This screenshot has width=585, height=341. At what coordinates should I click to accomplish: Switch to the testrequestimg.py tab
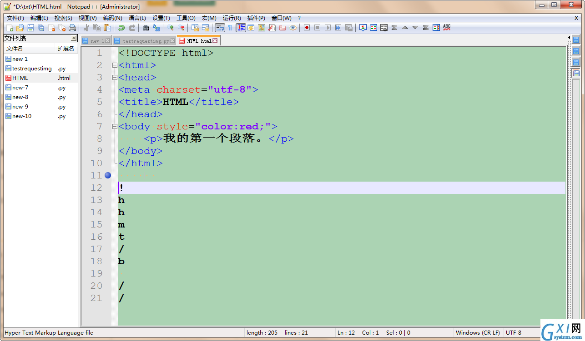point(145,41)
